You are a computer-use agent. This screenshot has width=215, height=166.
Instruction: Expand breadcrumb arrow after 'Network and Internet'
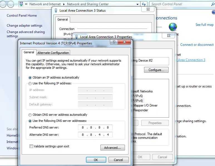click(64, 4)
